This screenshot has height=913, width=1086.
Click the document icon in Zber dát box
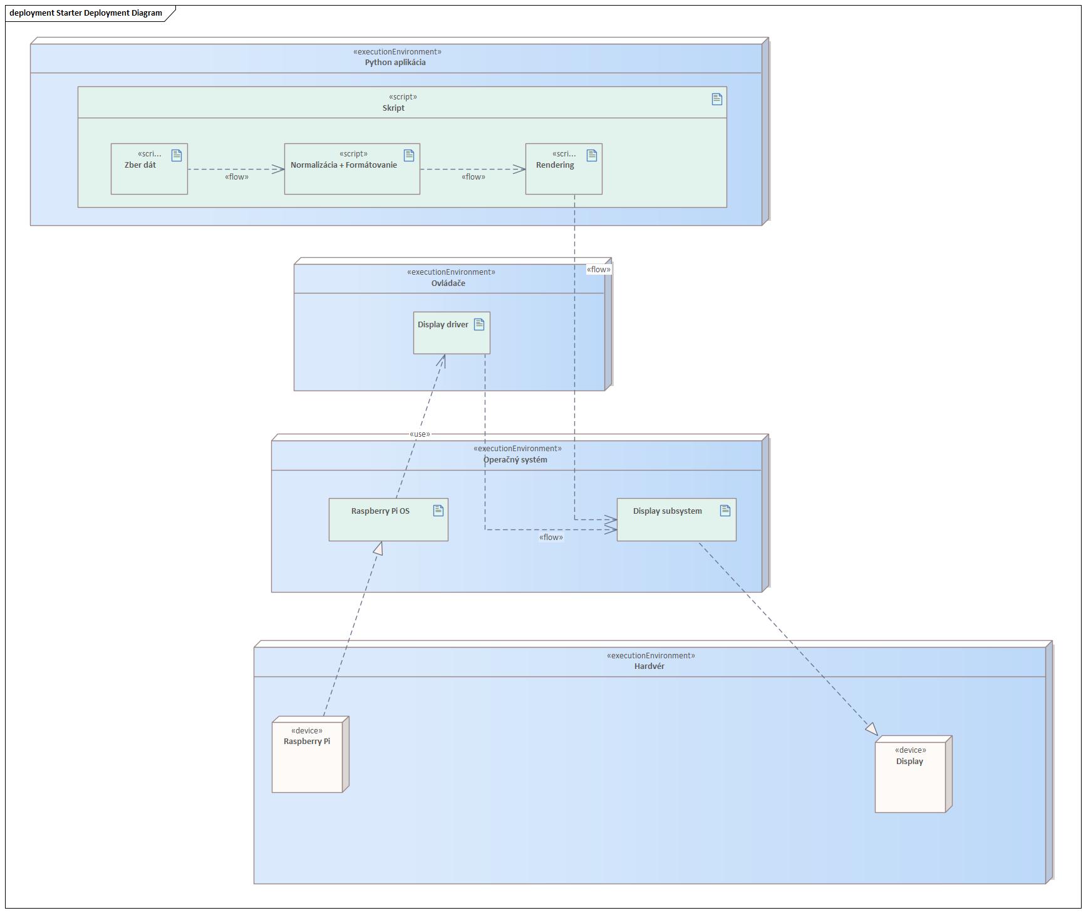177,155
